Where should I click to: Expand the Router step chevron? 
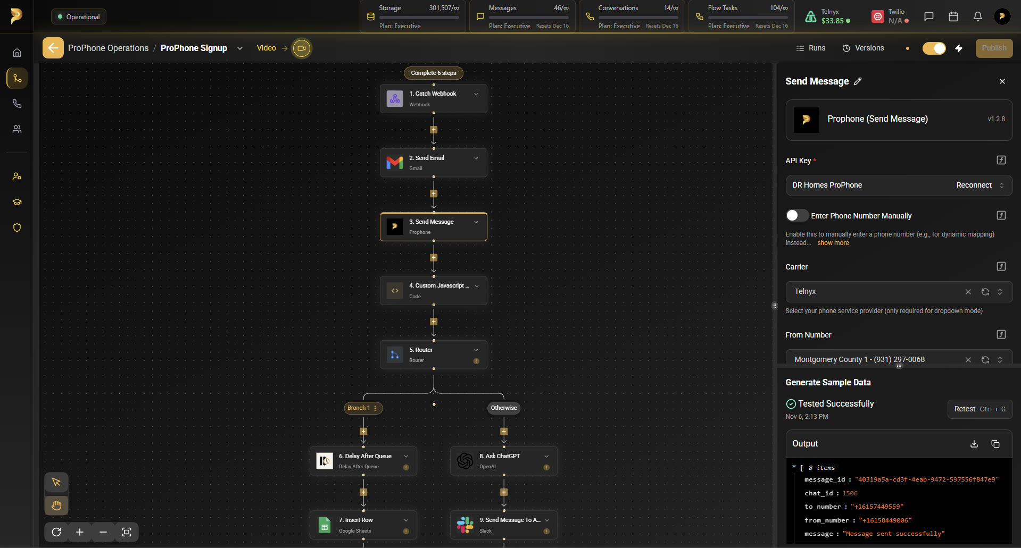click(476, 350)
